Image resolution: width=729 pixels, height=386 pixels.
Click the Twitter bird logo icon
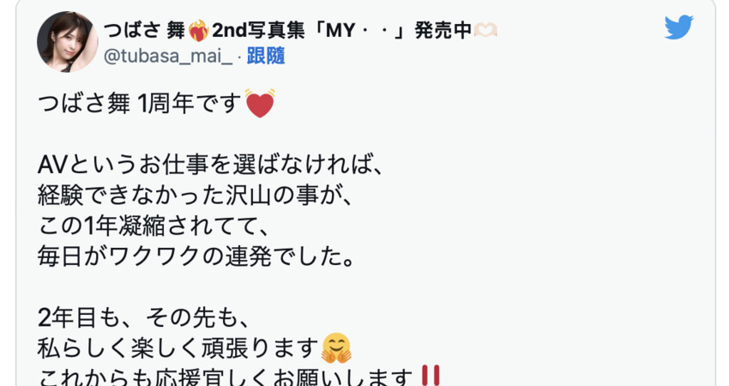(678, 27)
